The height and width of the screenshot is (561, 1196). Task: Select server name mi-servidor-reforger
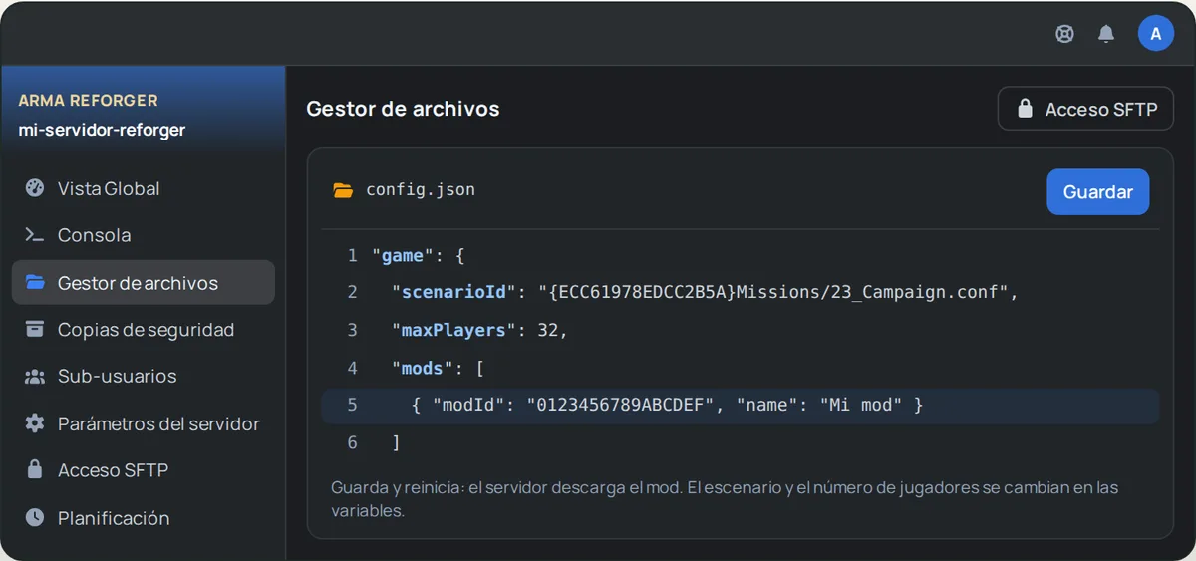[102, 130]
